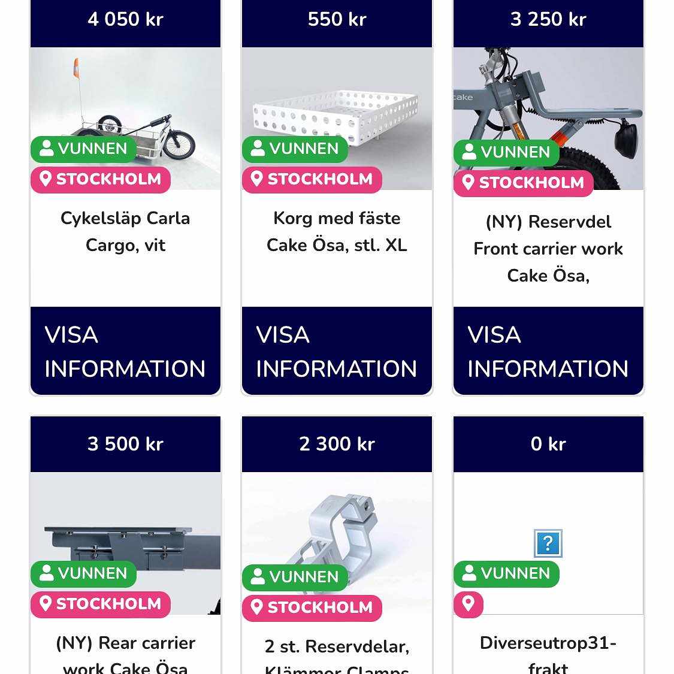674x674 pixels.
Task: Click the empty pink location pin on Diverseutrop31 card
Action: 468,604
